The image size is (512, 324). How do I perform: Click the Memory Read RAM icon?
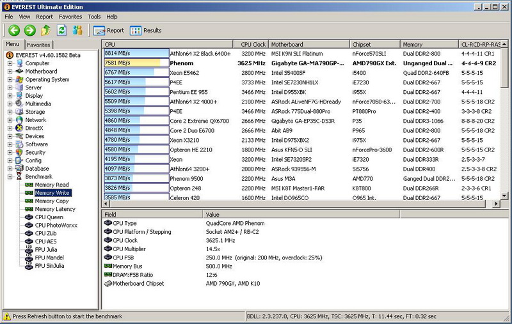[x=29, y=185]
